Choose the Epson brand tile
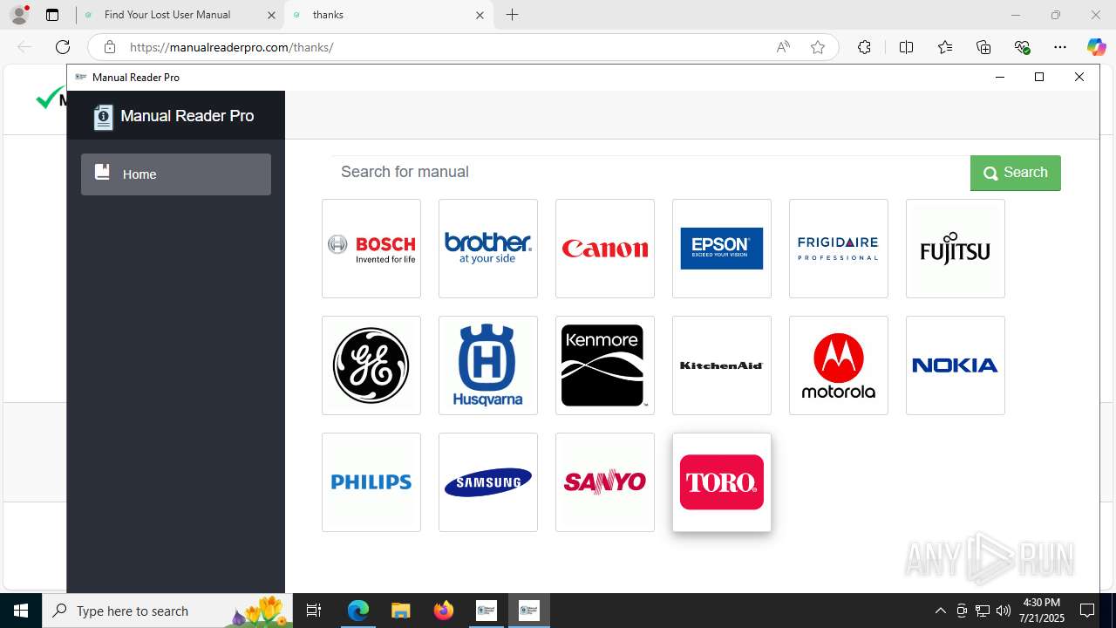1116x628 pixels. point(722,249)
